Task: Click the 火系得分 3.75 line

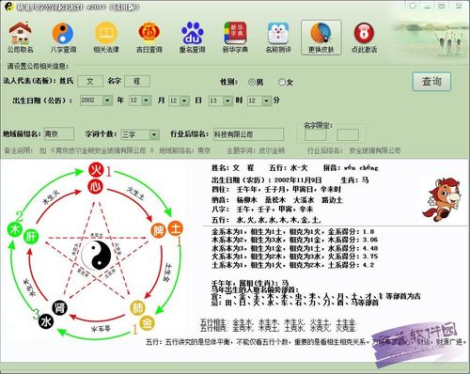Action: click(x=294, y=257)
